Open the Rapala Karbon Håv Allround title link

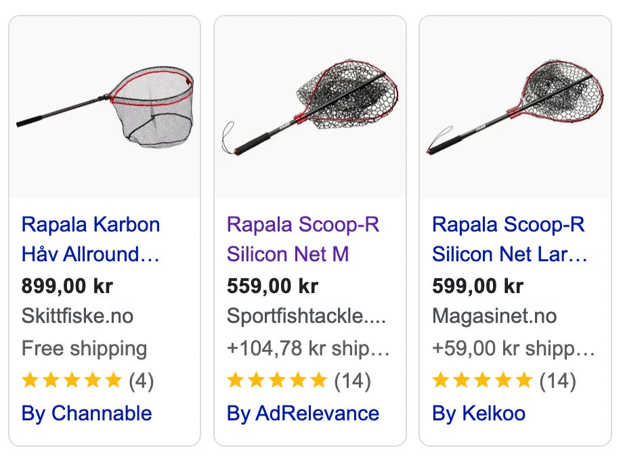[91, 239]
